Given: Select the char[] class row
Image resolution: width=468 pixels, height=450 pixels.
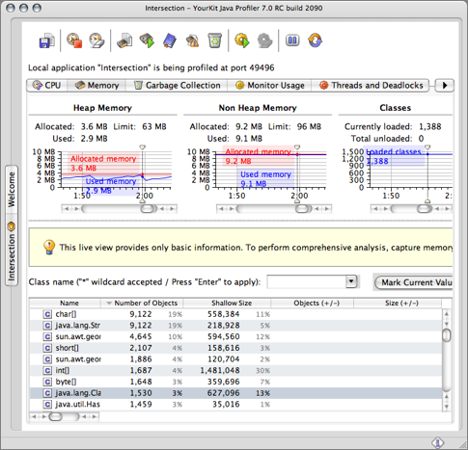Looking at the screenshot, I should (235, 314).
